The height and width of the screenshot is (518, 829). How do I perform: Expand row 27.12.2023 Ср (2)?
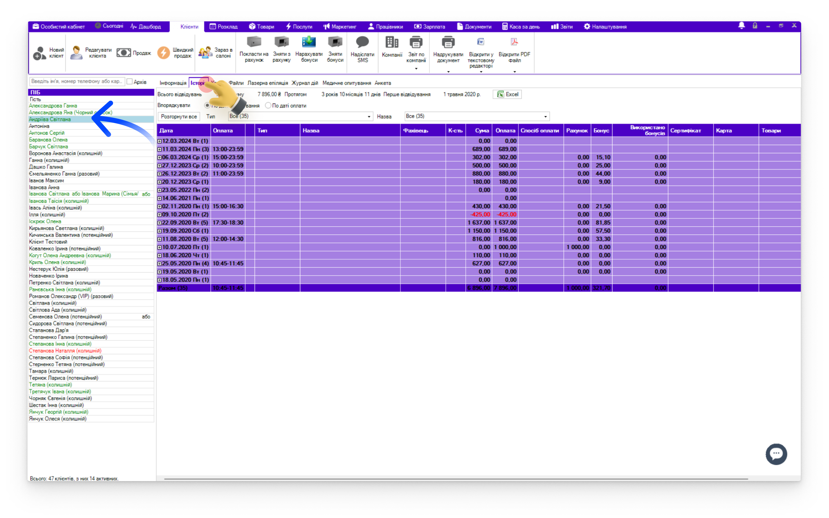159,166
